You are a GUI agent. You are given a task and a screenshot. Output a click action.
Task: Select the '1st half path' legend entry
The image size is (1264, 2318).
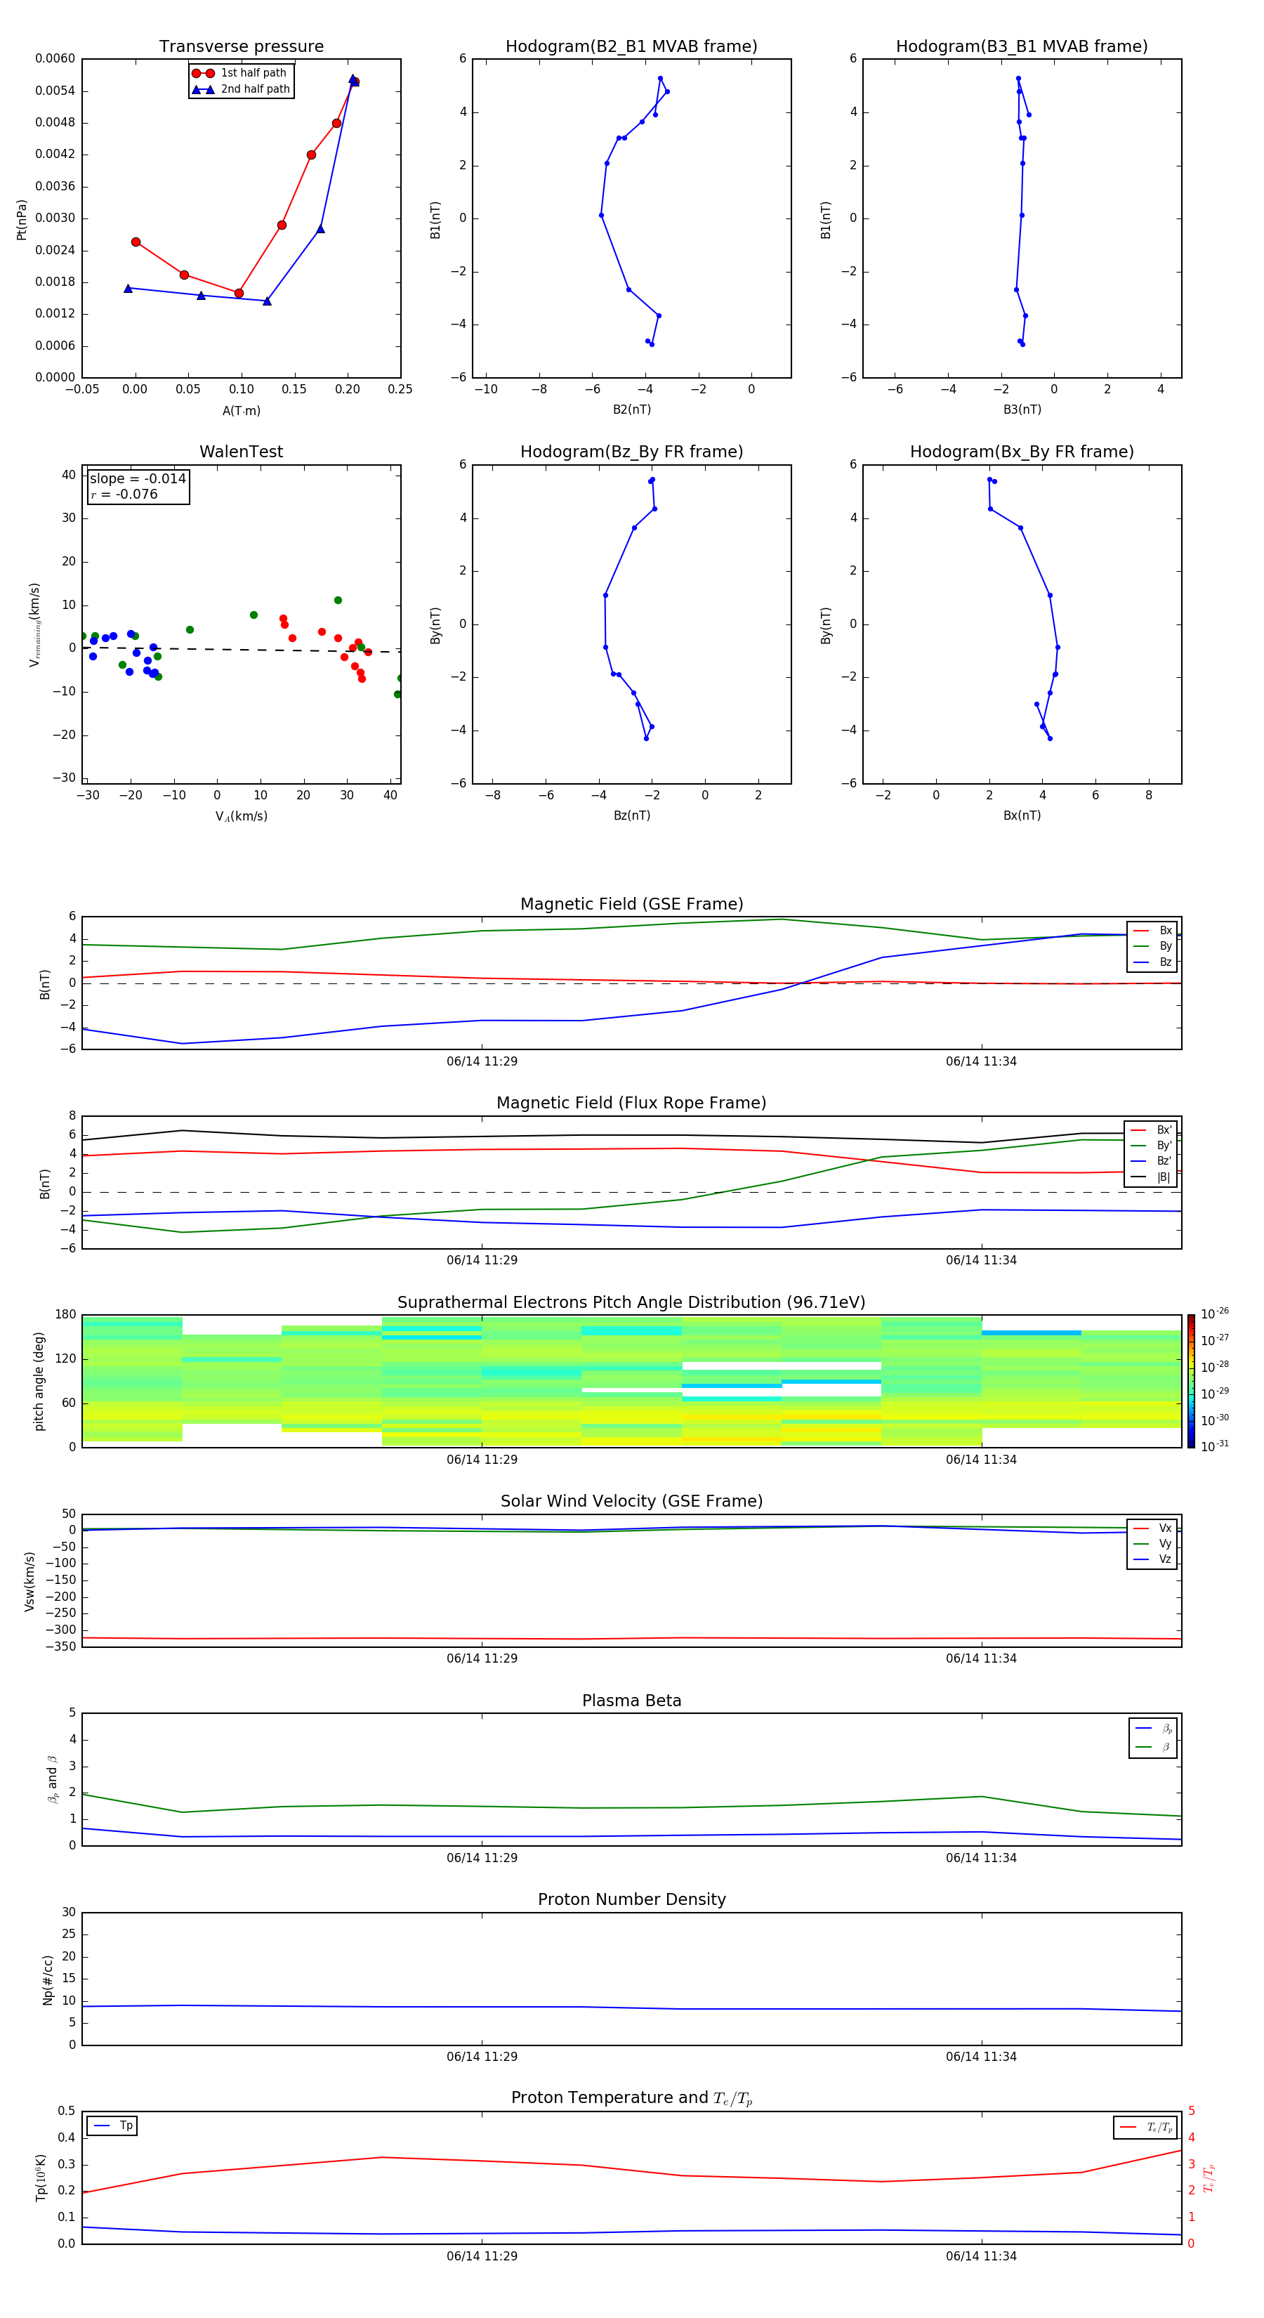coord(239,73)
